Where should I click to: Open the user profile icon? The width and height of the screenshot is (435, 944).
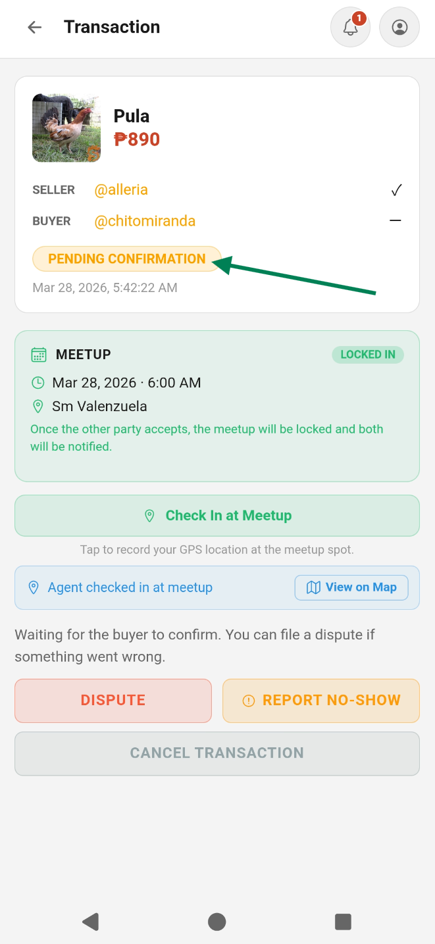coord(399,28)
